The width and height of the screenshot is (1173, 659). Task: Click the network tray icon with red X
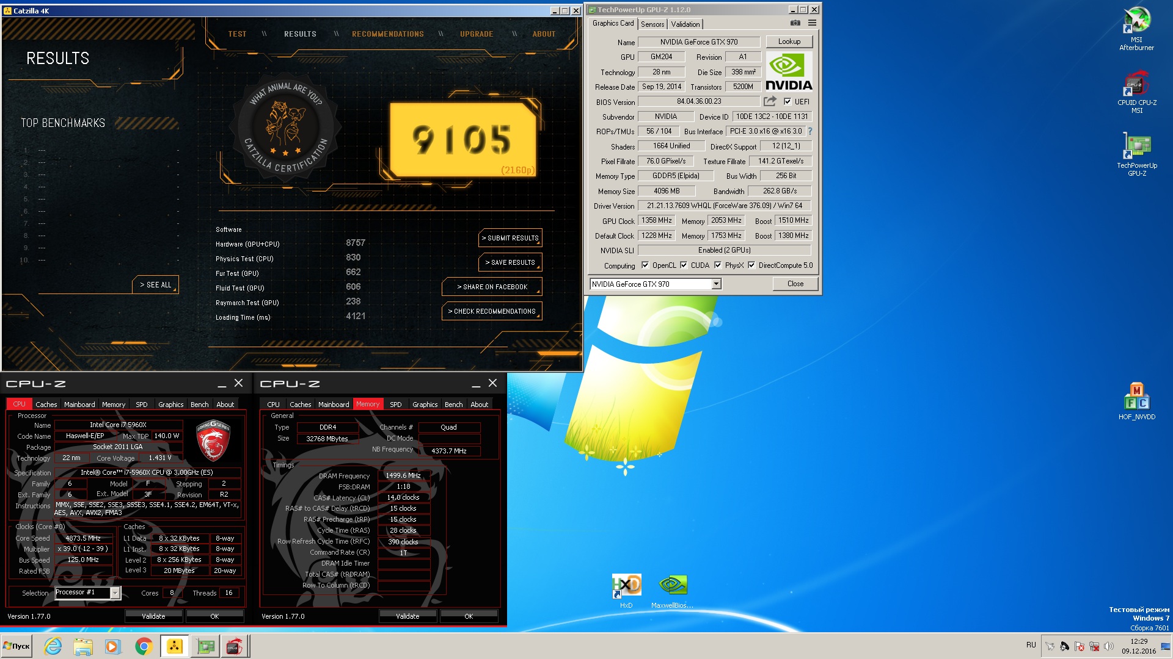pyautogui.click(x=1094, y=646)
